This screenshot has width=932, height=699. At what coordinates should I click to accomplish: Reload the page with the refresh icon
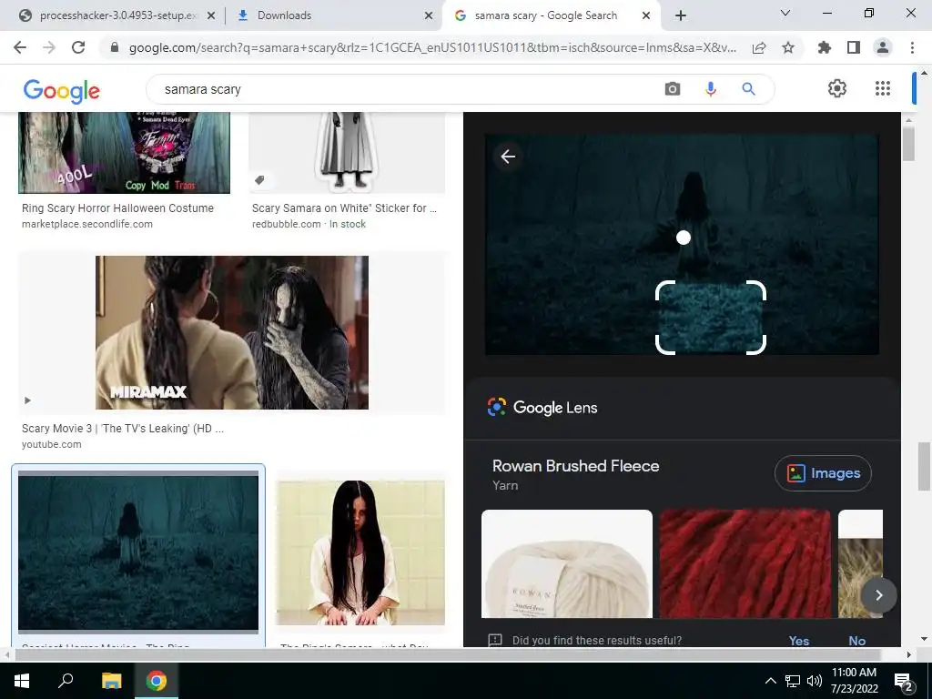78,47
